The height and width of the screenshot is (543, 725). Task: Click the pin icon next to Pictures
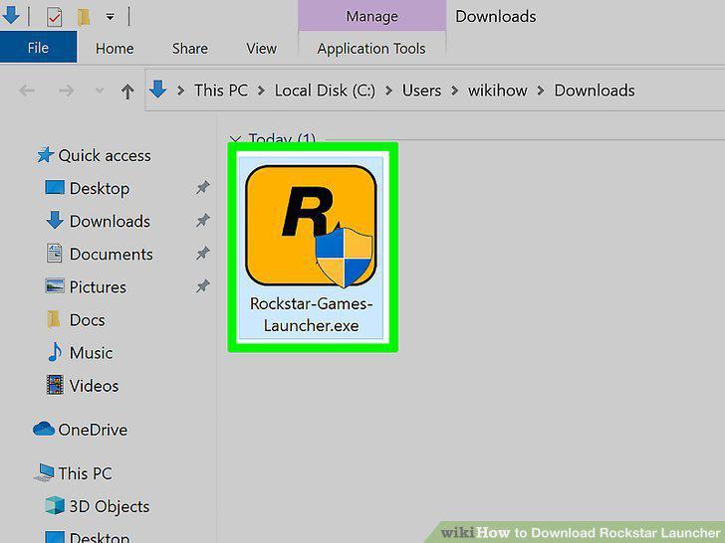pos(202,285)
